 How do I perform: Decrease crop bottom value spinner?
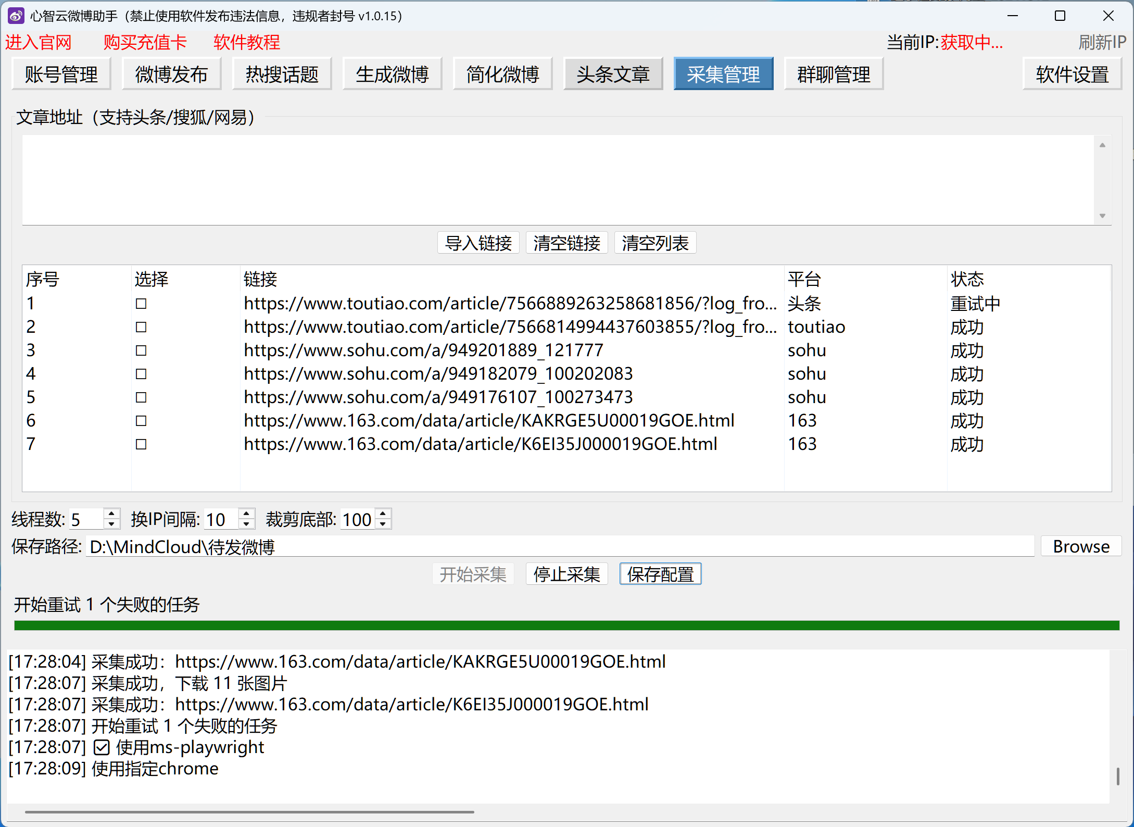point(383,524)
